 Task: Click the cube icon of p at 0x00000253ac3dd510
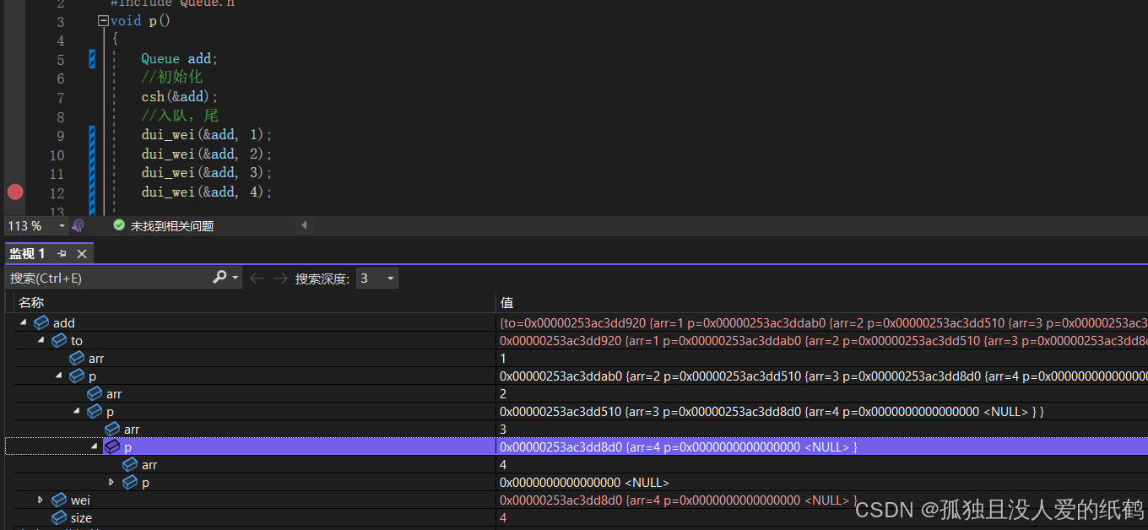coord(95,411)
